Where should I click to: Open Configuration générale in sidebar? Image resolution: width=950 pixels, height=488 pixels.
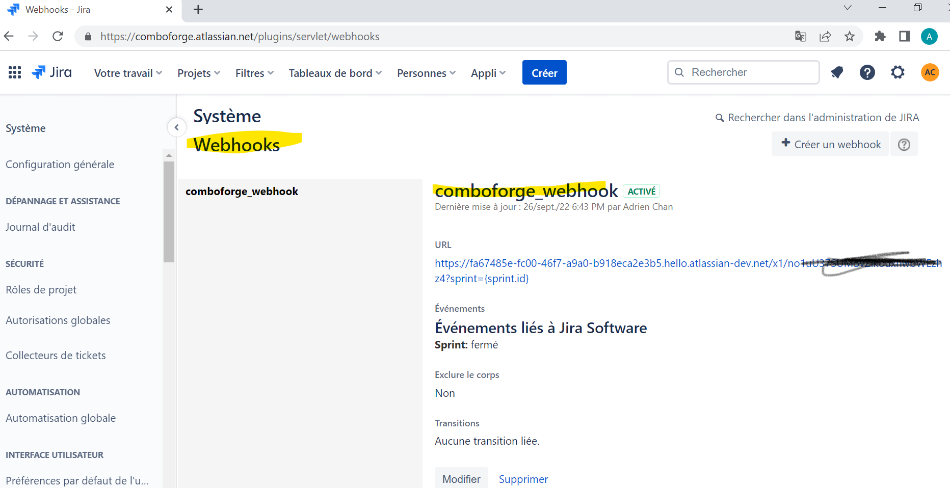60,165
